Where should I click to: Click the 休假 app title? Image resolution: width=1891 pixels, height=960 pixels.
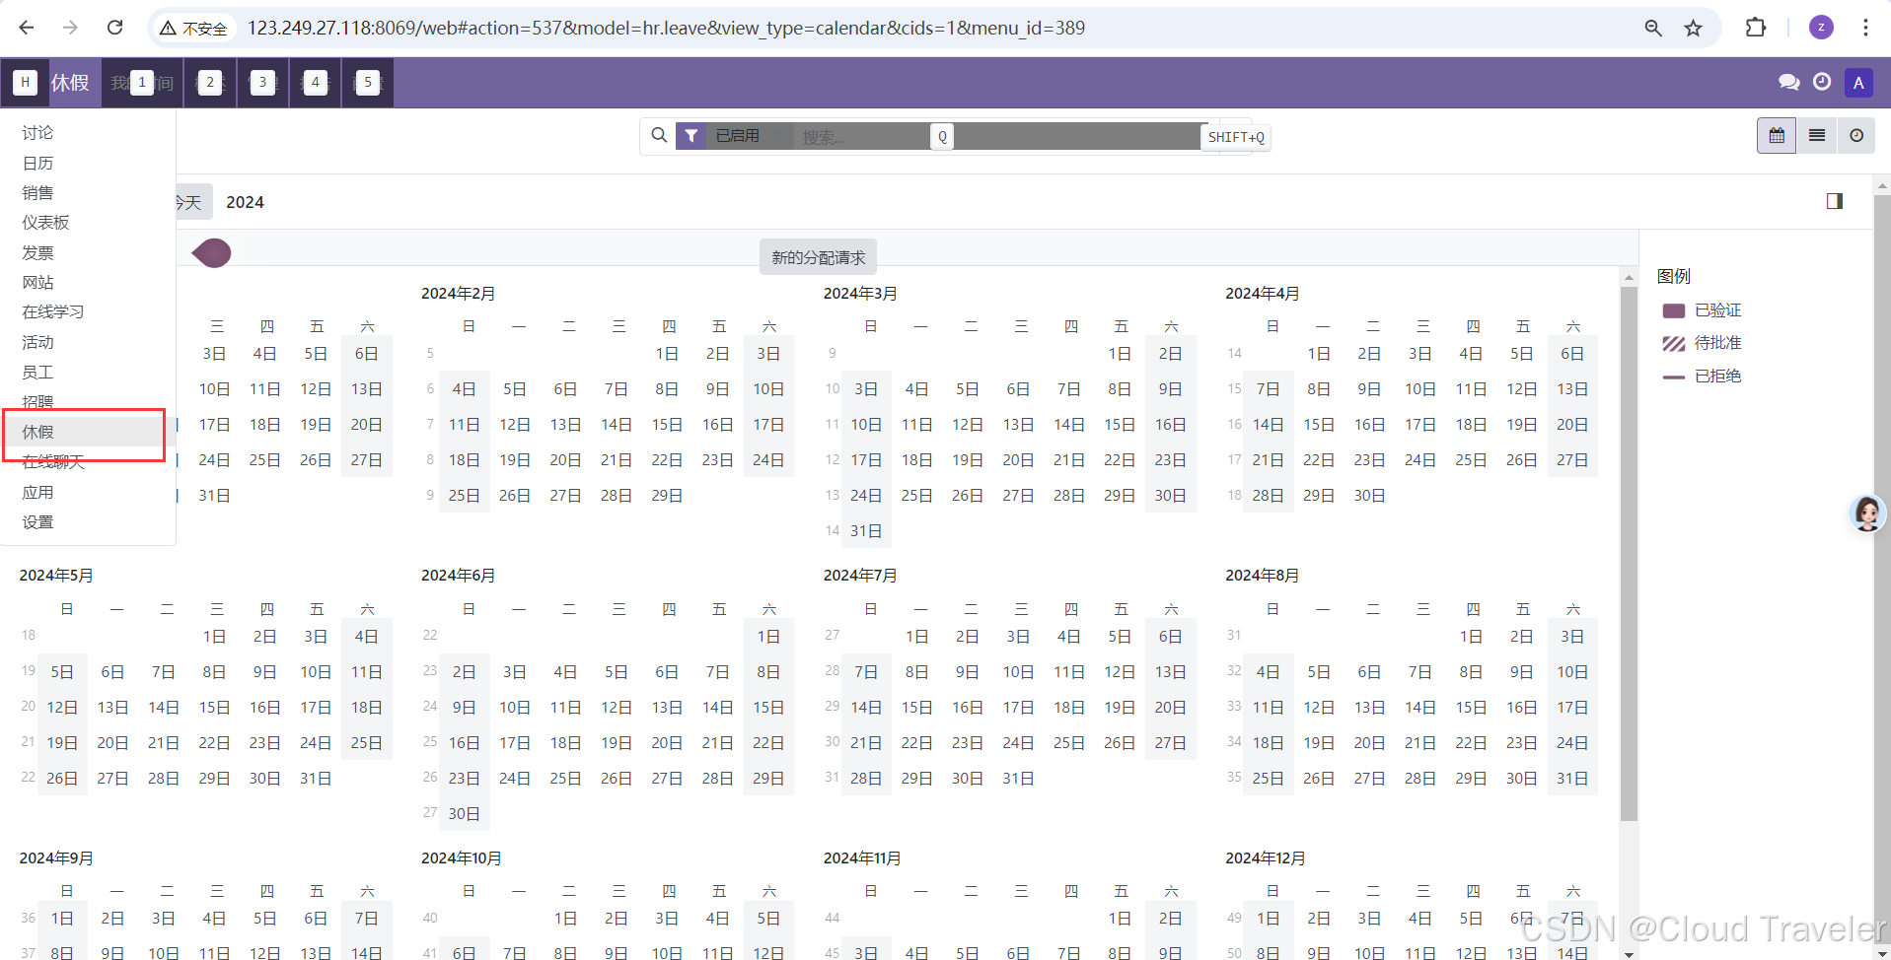coord(70,83)
